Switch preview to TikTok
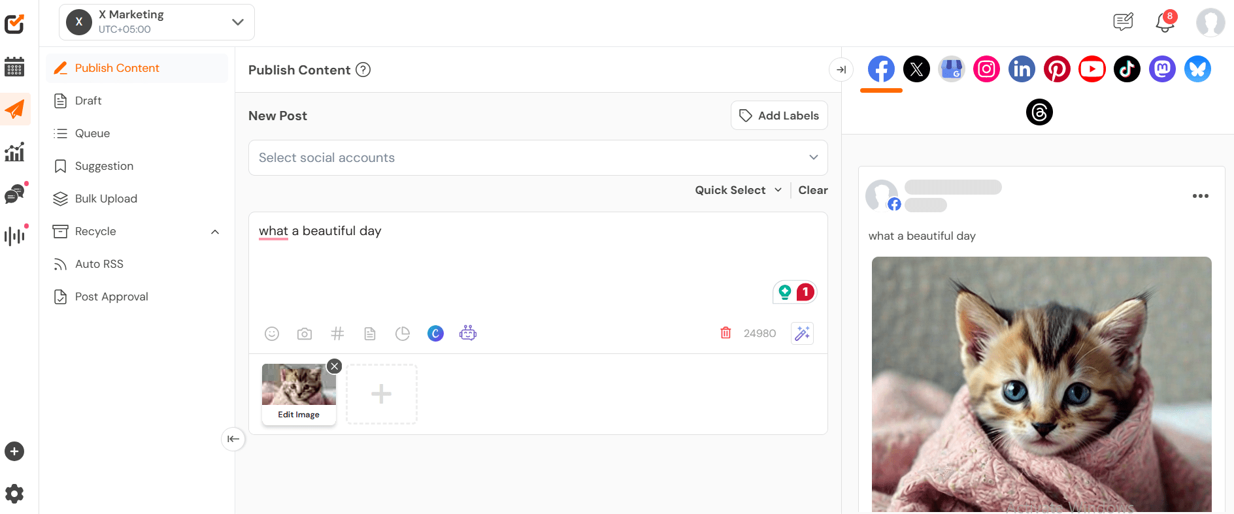The height and width of the screenshot is (514, 1234). point(1127,69)
